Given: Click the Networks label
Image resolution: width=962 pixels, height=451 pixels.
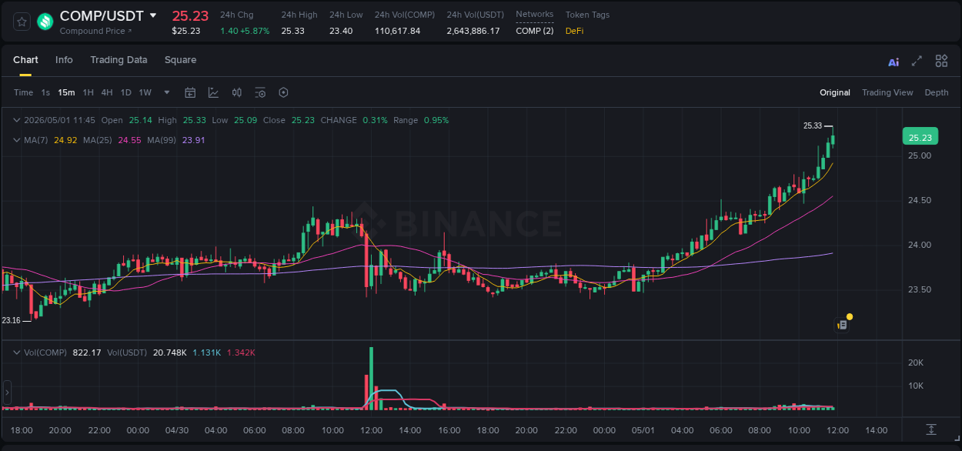Looking at the screenshot, I should pos(534,15).
